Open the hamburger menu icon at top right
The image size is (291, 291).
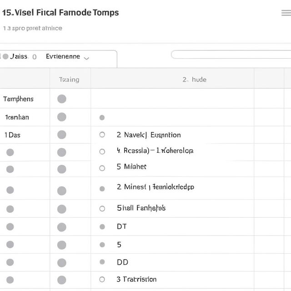point(286,13)
